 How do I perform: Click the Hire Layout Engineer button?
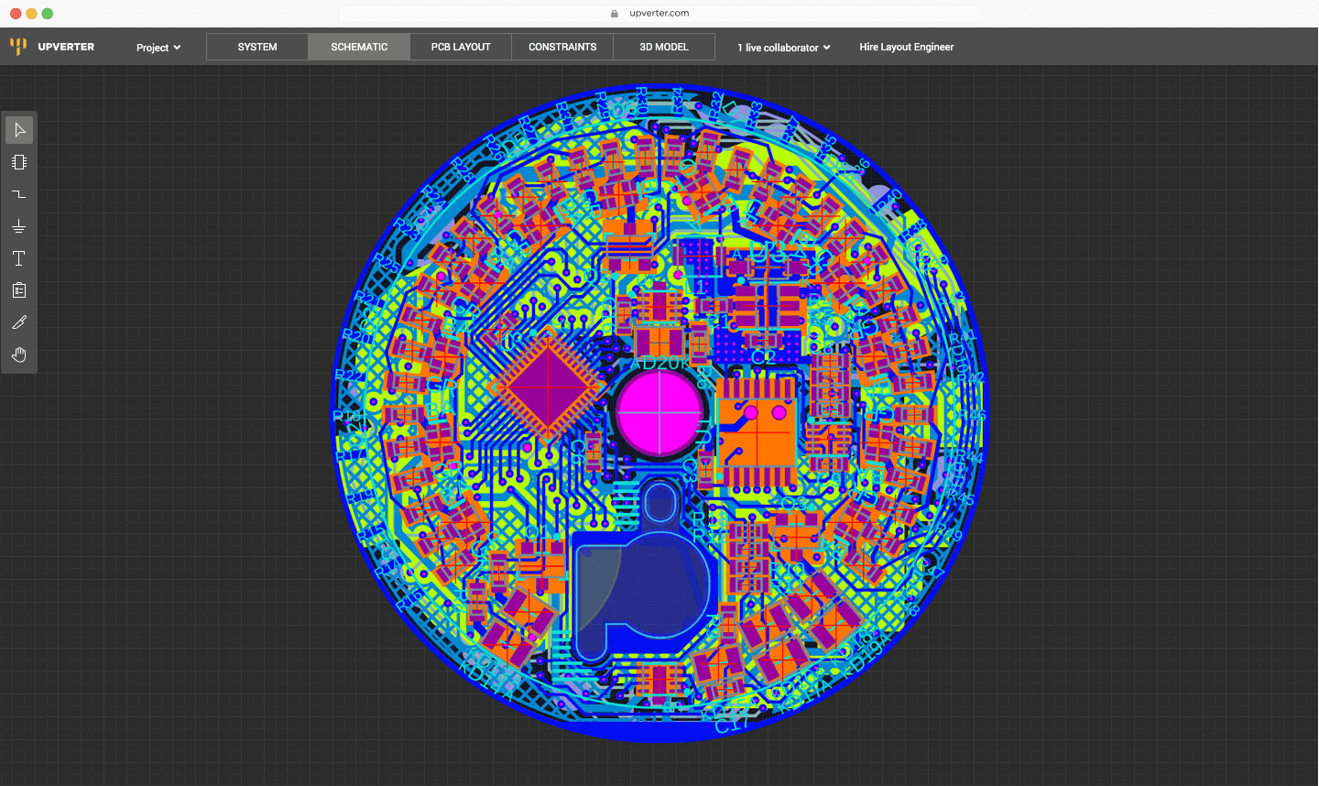tap(905, 46)
